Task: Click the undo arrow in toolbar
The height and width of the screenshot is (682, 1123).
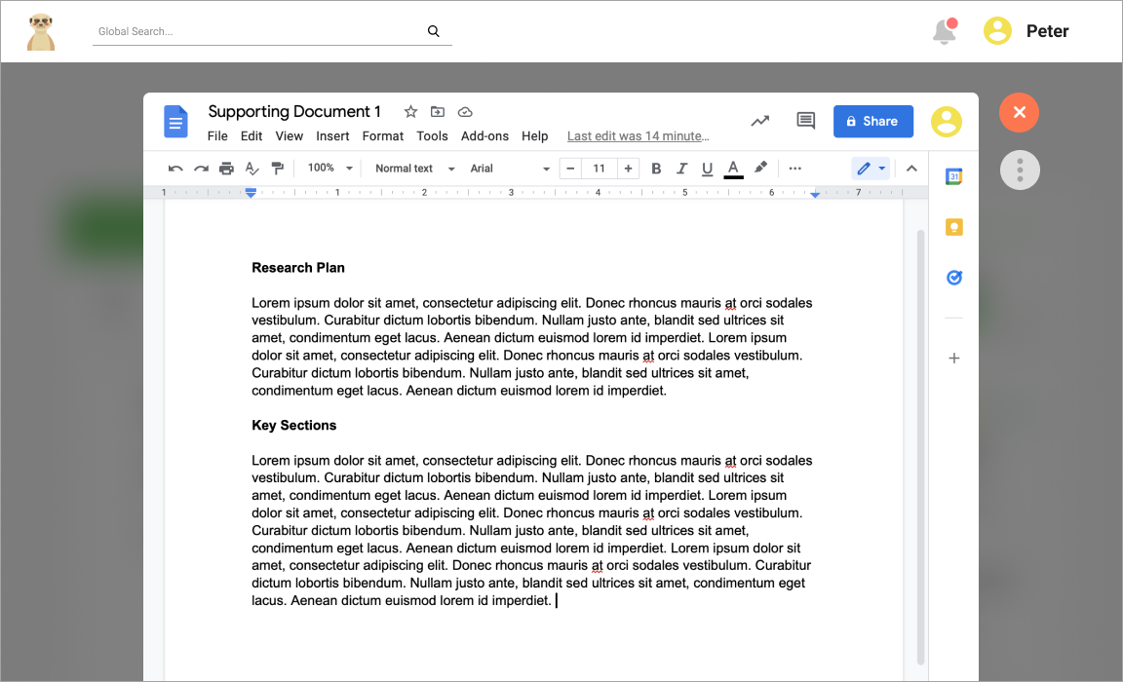Action: [175, 169]
